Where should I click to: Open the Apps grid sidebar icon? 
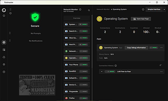(4, 50)
